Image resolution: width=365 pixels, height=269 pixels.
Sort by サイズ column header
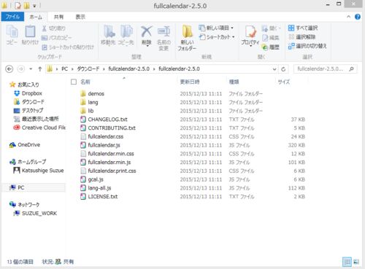[284, 82]
